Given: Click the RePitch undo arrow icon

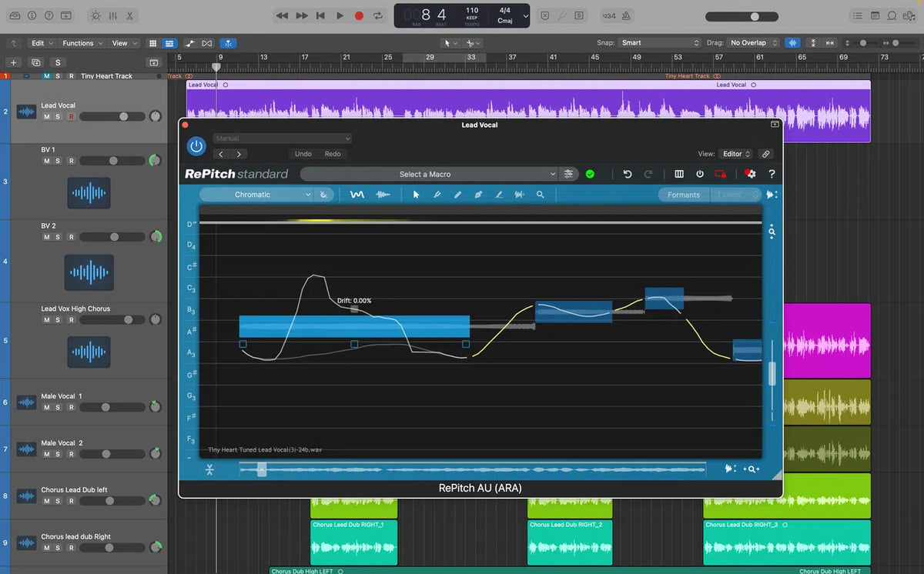Looking at the screenshot, I should coord(628,174).
